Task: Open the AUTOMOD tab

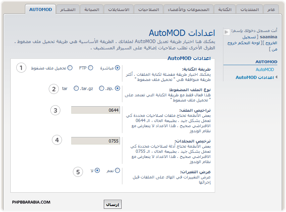Action: [x=40, y=9]
